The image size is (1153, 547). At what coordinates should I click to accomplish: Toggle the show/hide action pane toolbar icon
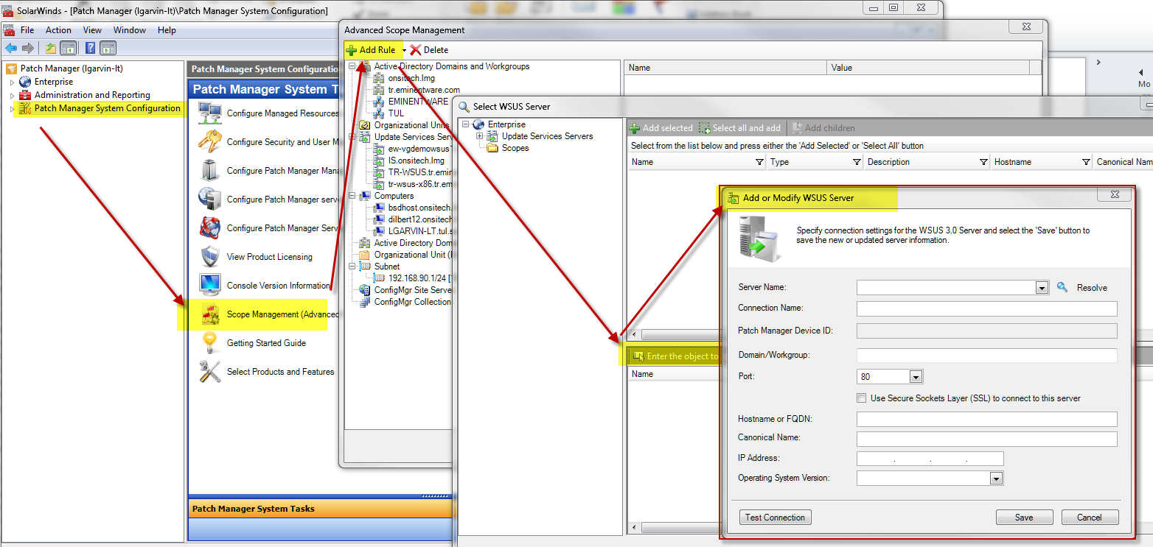[x=108, y=49]
